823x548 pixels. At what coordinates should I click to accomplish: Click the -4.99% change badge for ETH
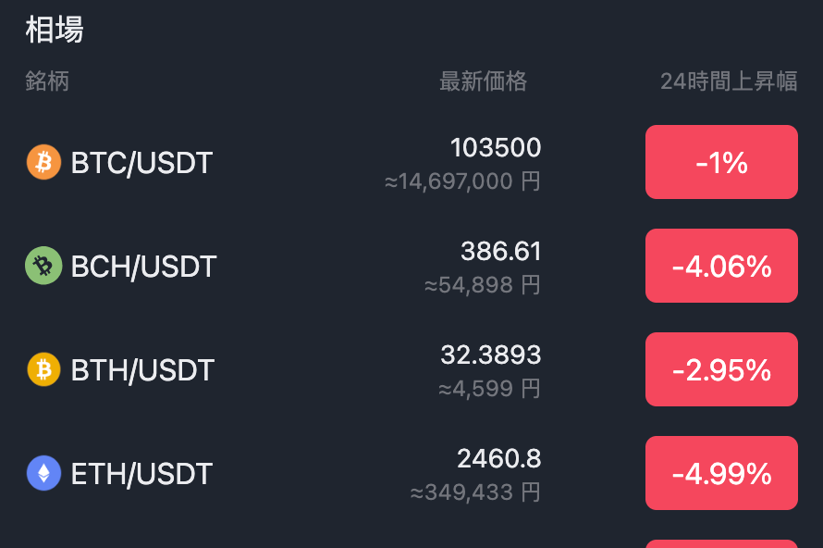click(x=721, y=473)
